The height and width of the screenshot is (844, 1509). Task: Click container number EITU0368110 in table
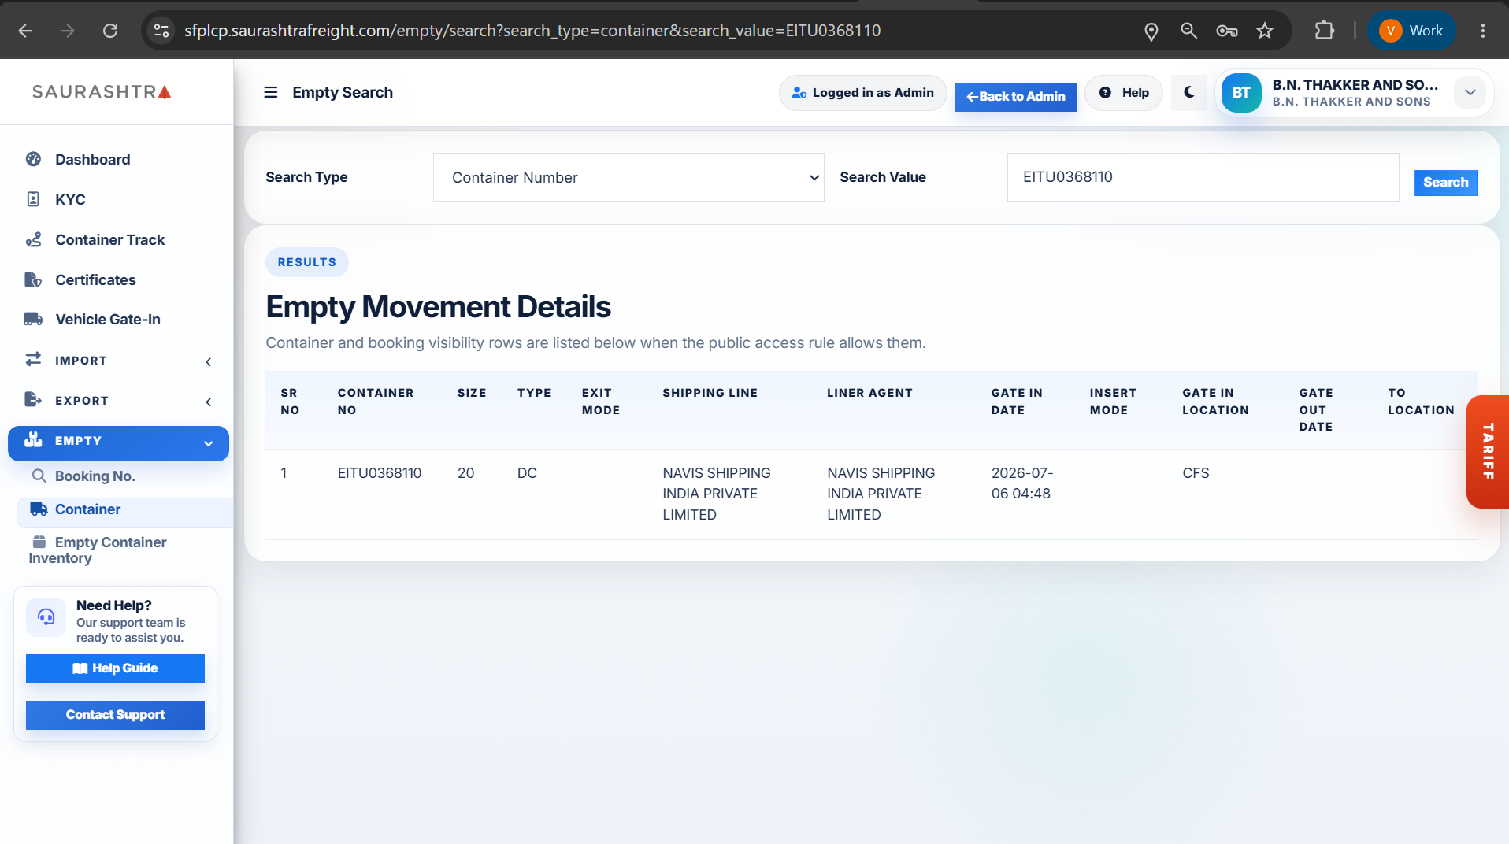click(380, 473)
